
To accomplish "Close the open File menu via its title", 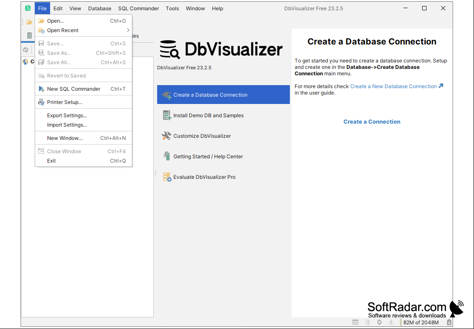I will tap(42, 9).
